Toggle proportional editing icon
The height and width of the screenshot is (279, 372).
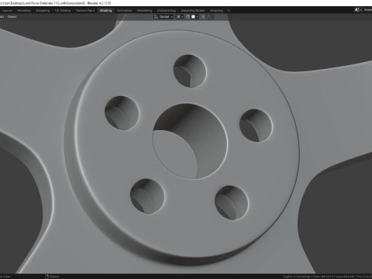click(x=203, y=17)
